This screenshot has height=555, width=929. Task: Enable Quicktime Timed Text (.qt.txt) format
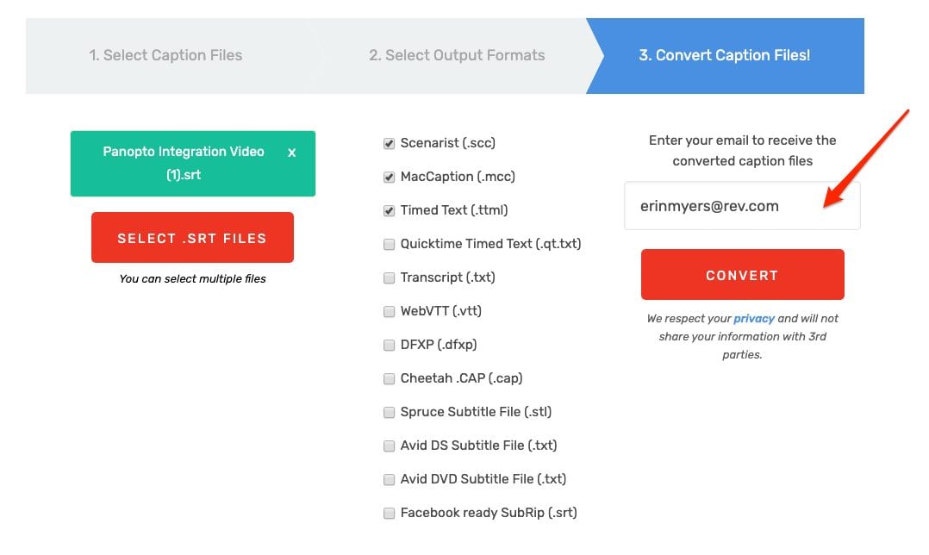click(x=390, y=245)
